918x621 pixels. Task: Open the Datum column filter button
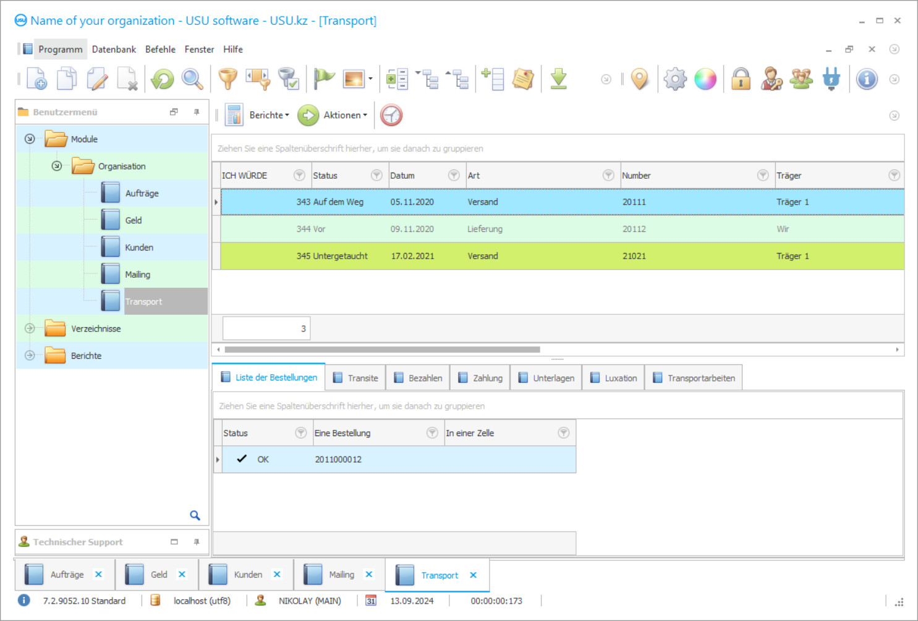point(454,176)
